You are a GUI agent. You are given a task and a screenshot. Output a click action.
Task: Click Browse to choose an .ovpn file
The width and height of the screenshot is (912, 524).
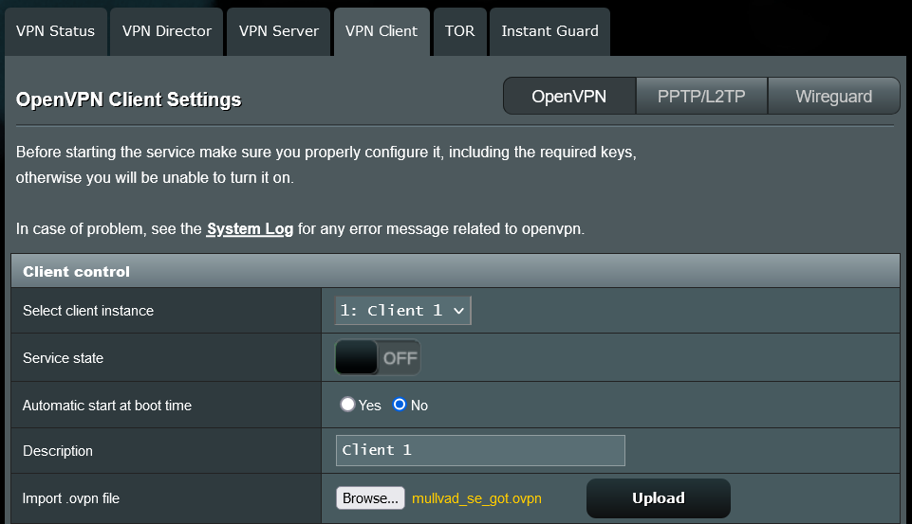coord(370,498)
